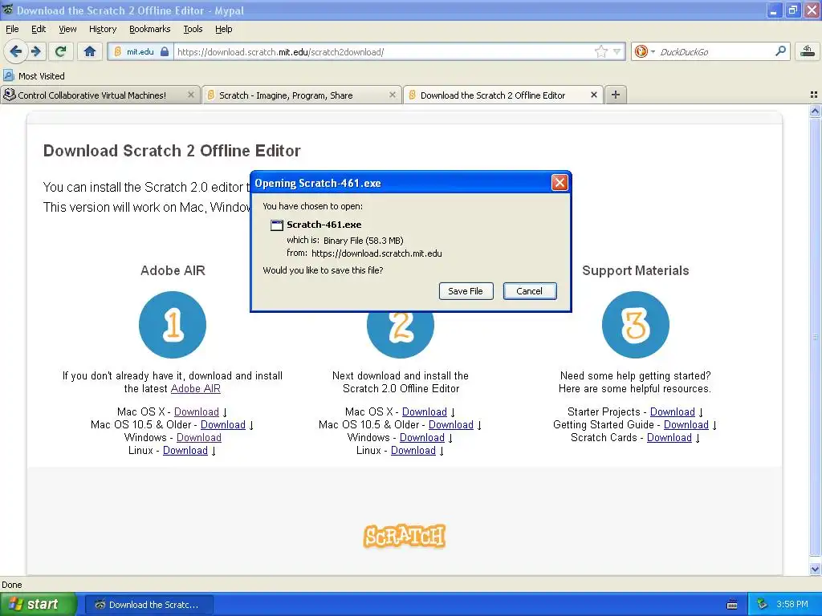Screen dimensions: 822x616
Task: Open the Windows Start menu
Action: tap(38, 605)
